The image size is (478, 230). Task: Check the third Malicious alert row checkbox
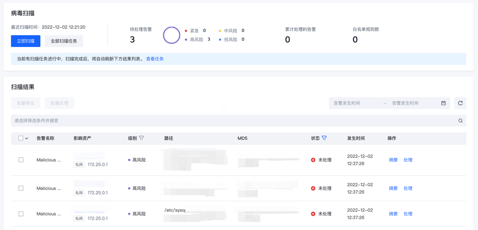pos(21,214)
